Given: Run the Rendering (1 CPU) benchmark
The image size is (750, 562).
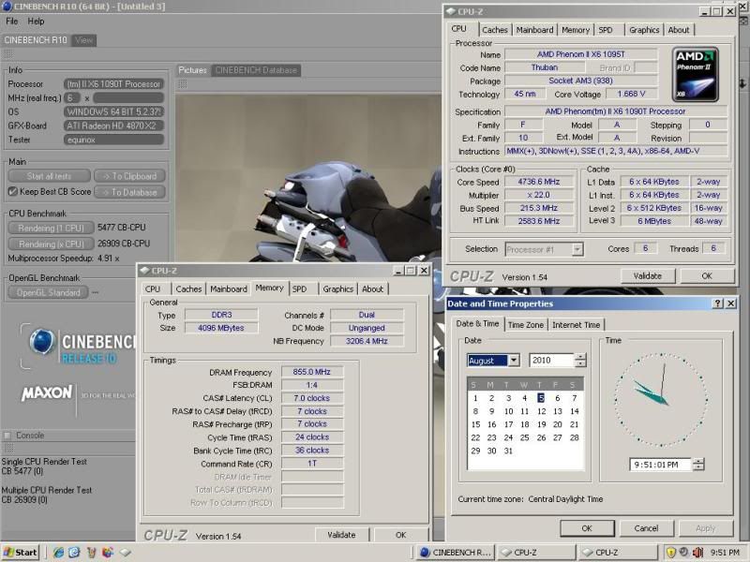Looking at the screenshot, I should [51, 228].
